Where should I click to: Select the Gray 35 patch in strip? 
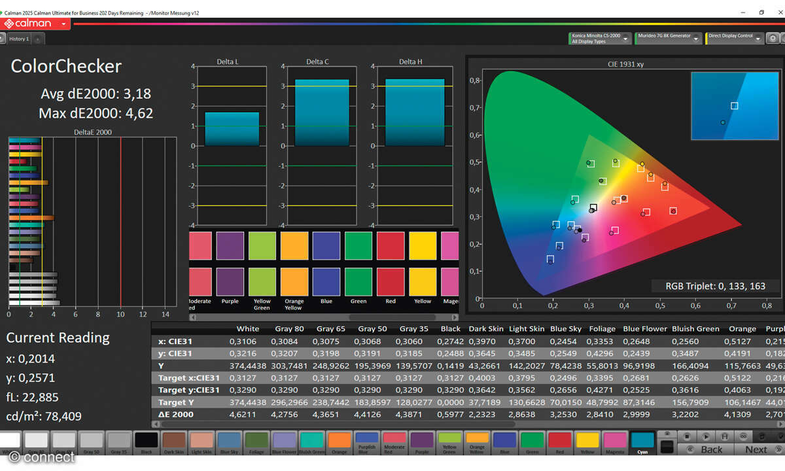(x=119, y=442)
